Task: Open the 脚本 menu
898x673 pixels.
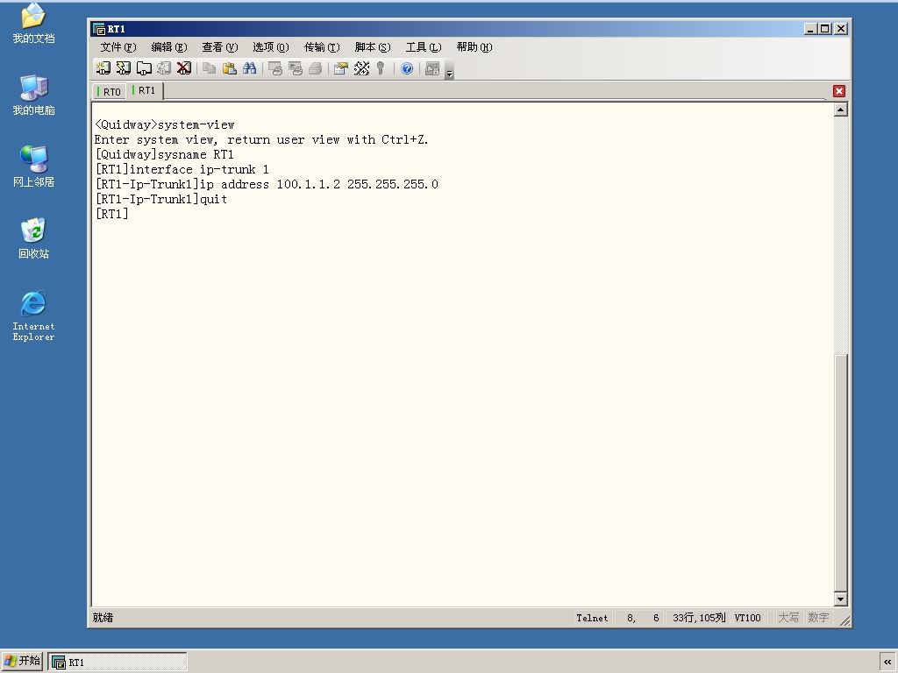Action: [372, 47]
